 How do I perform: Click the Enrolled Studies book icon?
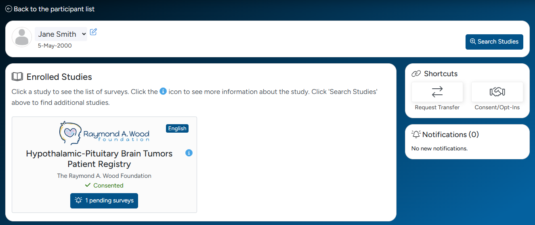(17, 77)
